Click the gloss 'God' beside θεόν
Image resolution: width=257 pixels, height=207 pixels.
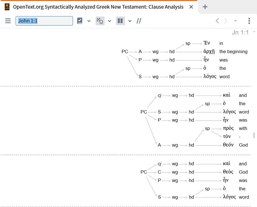pyautogui.click(x=243, y=145)
